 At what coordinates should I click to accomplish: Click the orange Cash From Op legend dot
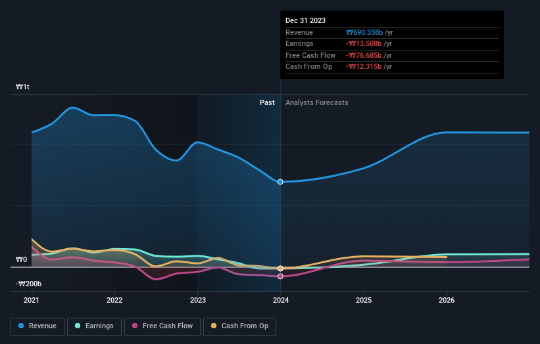click(214, 326)
